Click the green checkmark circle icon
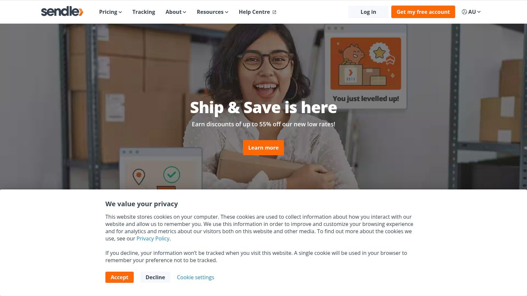 point(172,175)
